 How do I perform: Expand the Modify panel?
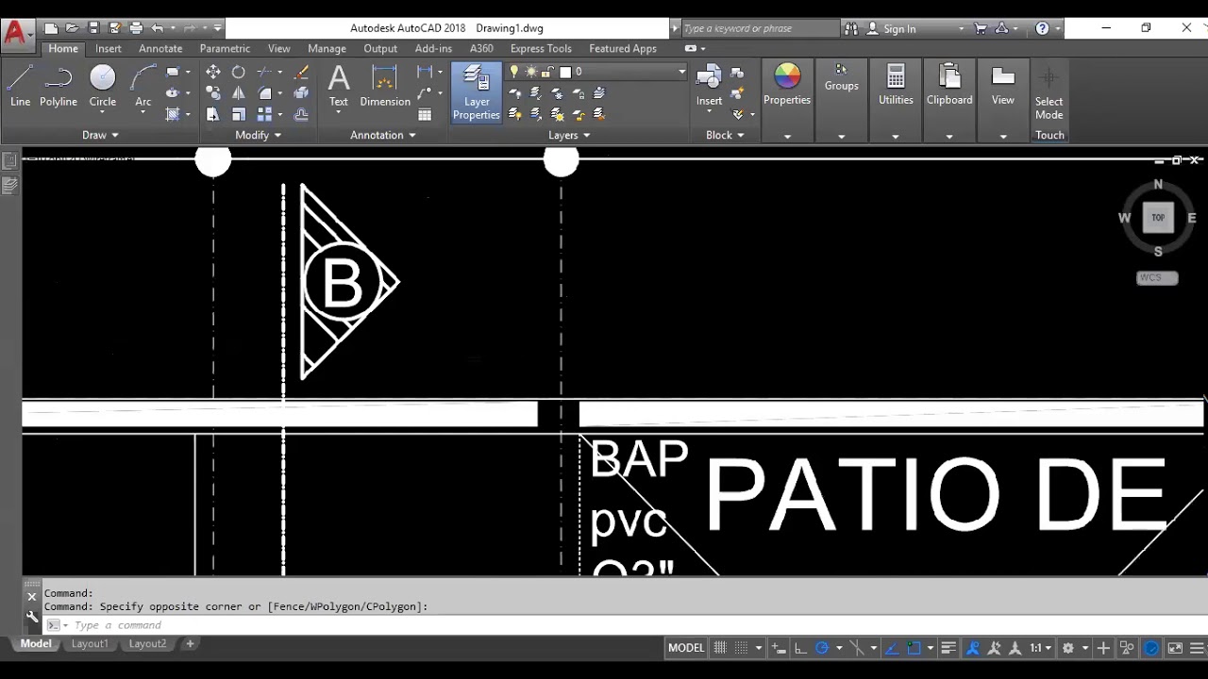click(x=258, y=135)
